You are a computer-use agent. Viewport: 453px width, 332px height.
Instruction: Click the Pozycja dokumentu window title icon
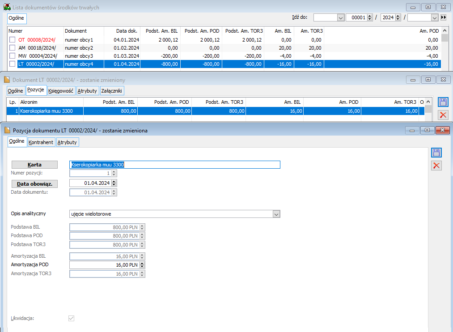click(x=7, y=130)
